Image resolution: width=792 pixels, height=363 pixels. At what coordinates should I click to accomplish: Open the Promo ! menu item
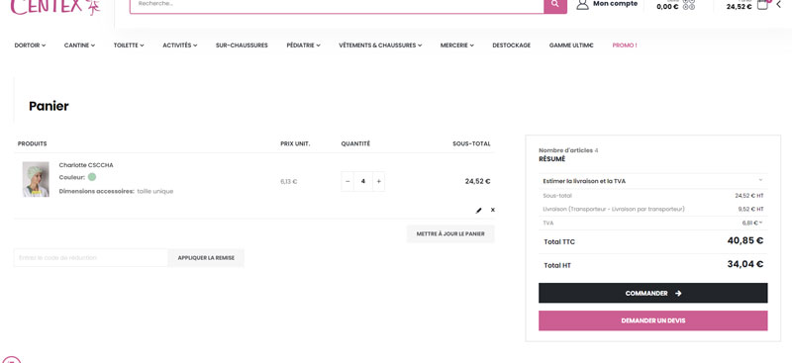(625, 45)
